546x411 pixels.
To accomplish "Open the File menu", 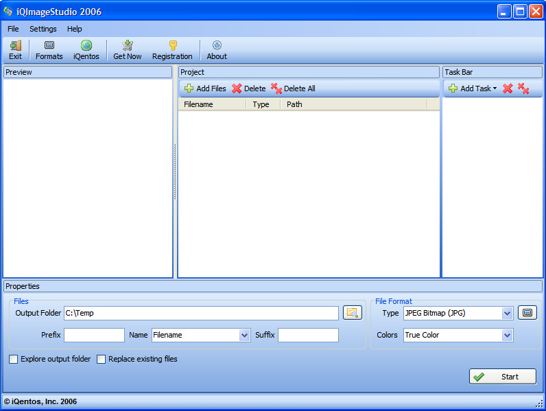I will pyautogui.click(x=13, y=29).
